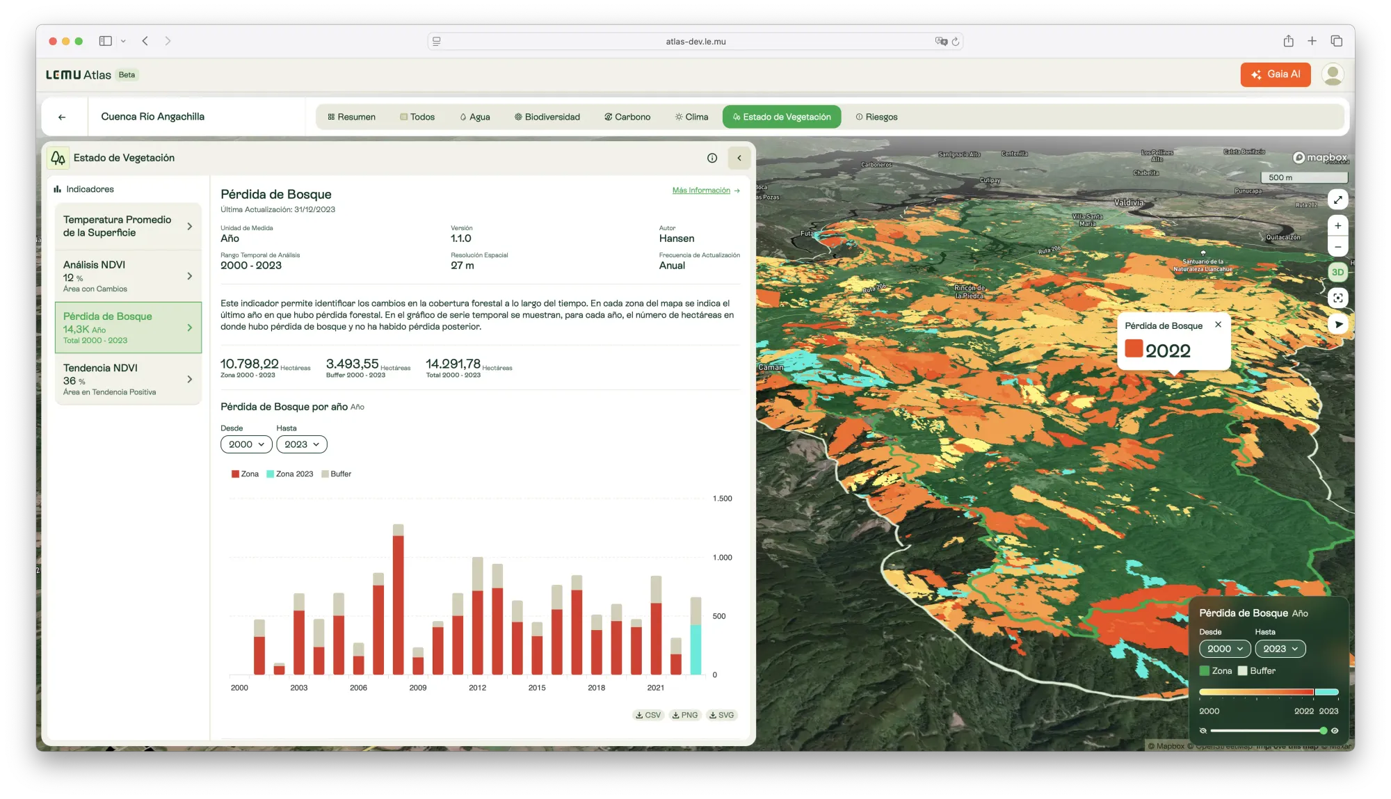Open the Más Información link

coord(701,190)
